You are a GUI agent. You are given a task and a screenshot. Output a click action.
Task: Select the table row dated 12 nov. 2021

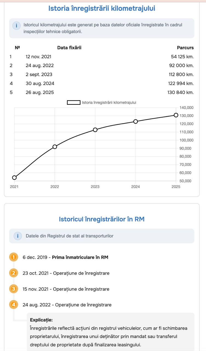click(x=102, y=57)
